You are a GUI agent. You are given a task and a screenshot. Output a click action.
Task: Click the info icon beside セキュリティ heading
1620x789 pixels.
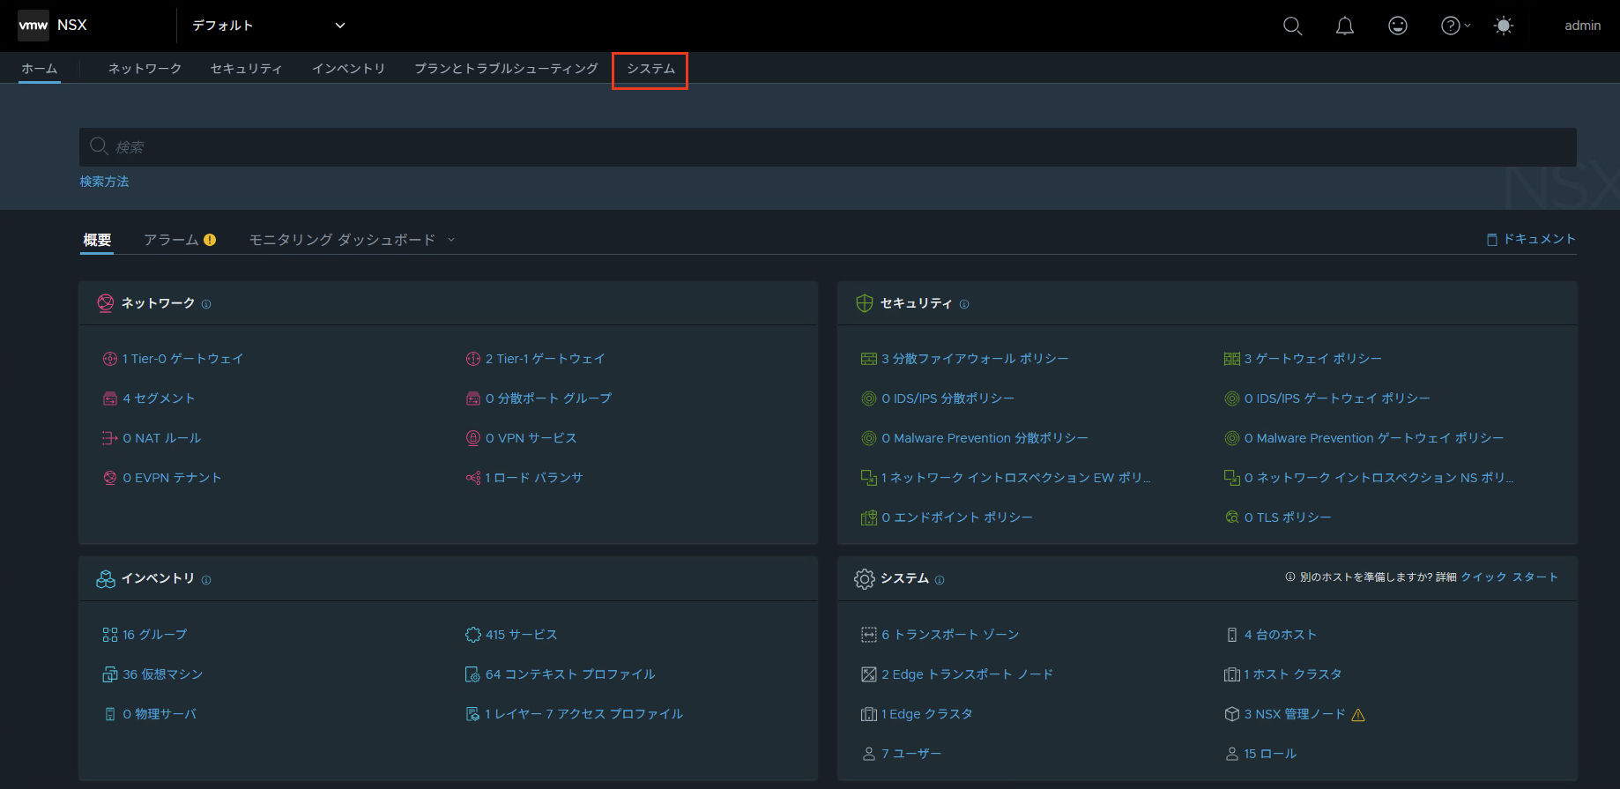964,304
